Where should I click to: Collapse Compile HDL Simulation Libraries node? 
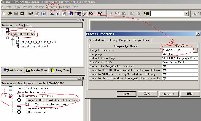click(13, 100)
